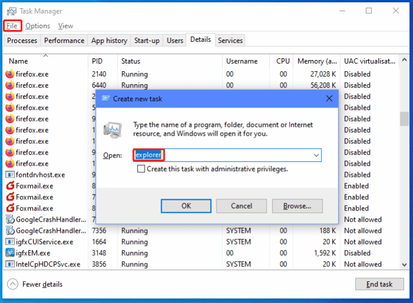Click the scrollbar up arrow in Details list

[x=404, y=60]
